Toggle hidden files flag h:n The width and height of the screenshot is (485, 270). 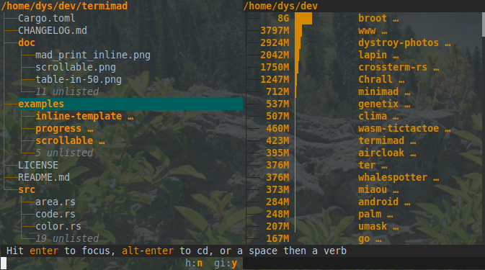(x=194, y=264)
